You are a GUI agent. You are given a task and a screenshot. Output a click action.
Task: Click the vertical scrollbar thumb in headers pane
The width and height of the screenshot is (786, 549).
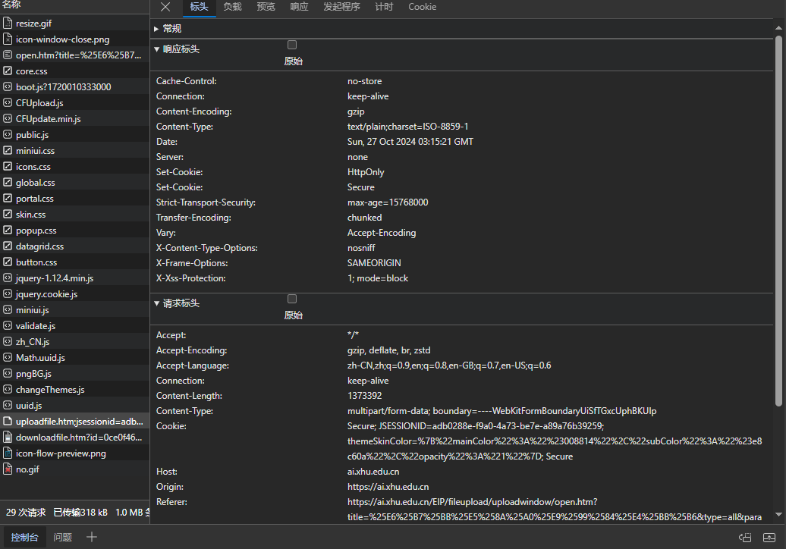coord(778,221)
